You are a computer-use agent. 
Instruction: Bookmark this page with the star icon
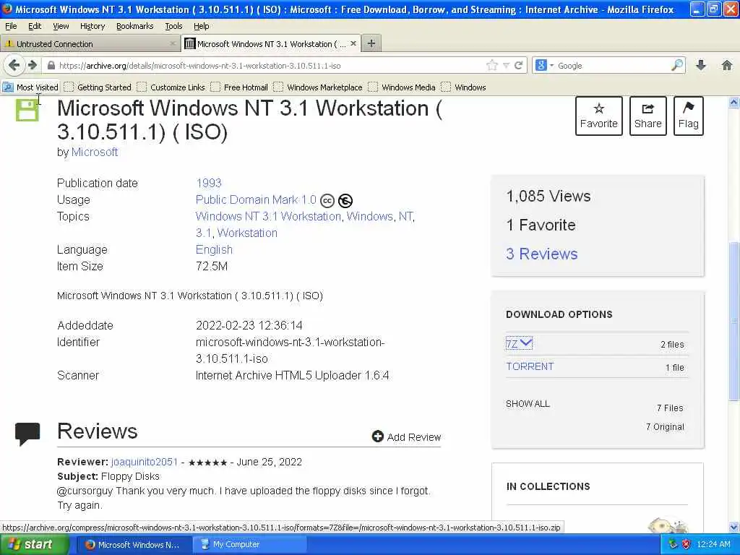(x=492, y=66)
